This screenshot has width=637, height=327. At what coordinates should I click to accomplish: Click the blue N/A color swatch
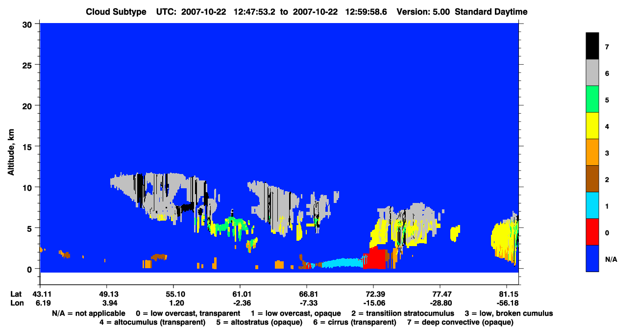coord(592,258)
